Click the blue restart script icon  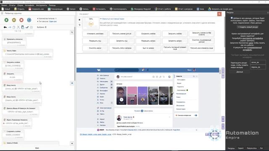click(29, 20)
